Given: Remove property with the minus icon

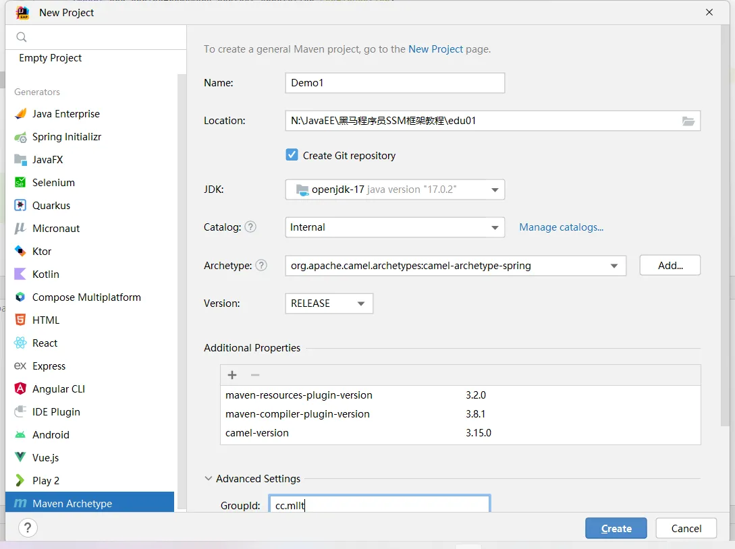Looking at the screenshot, I should tap(255, 375).
